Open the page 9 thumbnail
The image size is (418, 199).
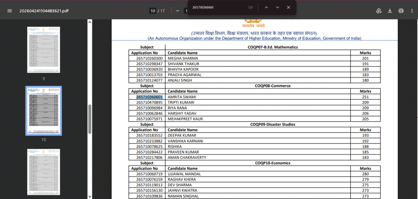44,50
